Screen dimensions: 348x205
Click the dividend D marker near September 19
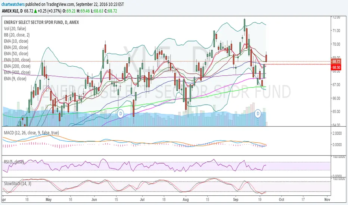tap(258, 114)
